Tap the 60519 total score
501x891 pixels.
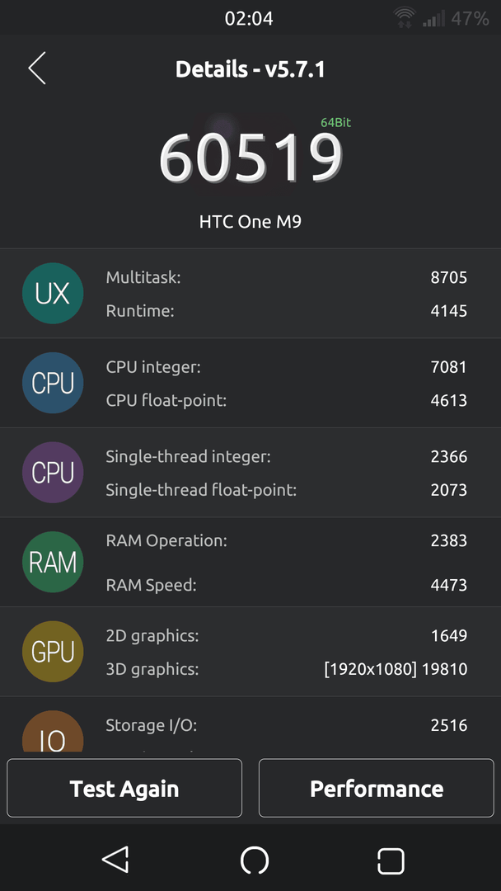pos(250,158)
